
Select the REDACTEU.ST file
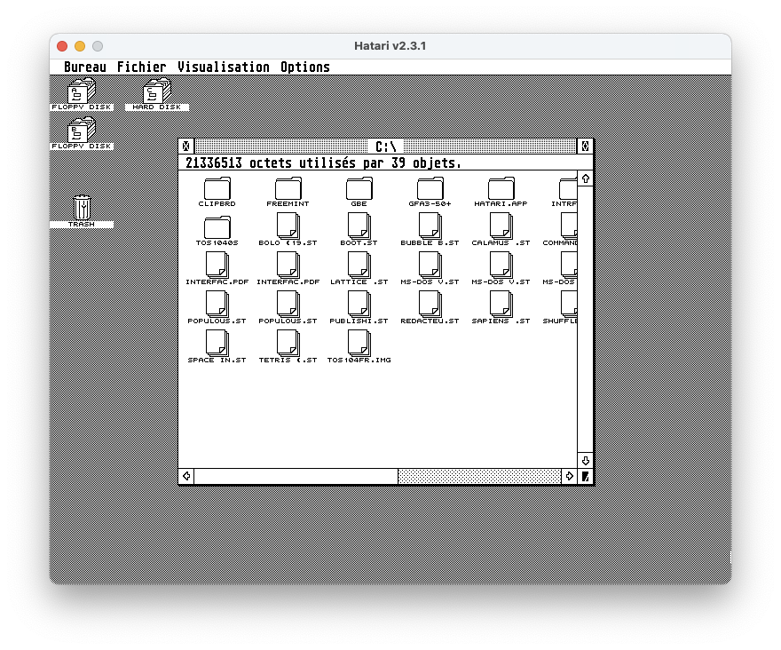click(430, 307)
